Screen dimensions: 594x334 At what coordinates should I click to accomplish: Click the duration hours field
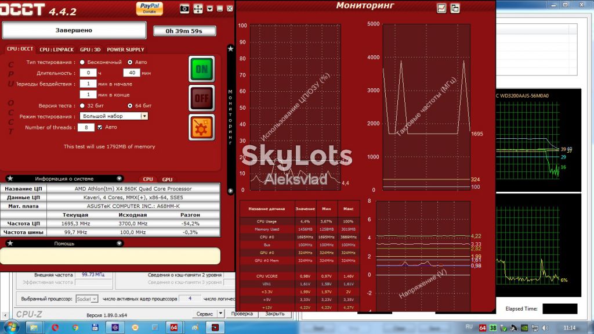[88, 73]
